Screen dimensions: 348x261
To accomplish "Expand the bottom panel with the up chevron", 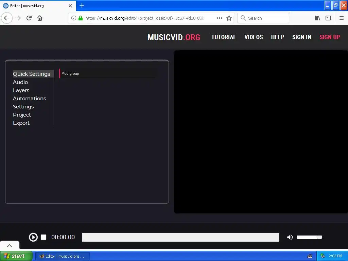I will click(x=10, y=245).
